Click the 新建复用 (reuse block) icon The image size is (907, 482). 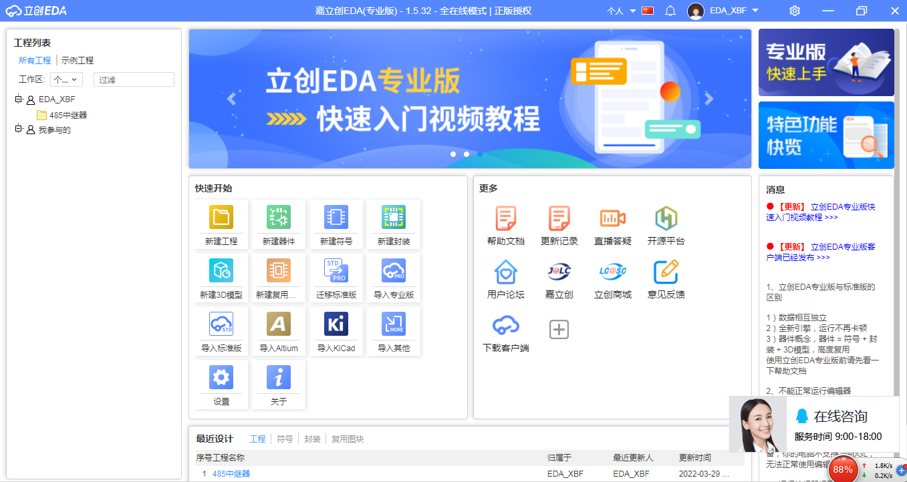tap(279, 271)
